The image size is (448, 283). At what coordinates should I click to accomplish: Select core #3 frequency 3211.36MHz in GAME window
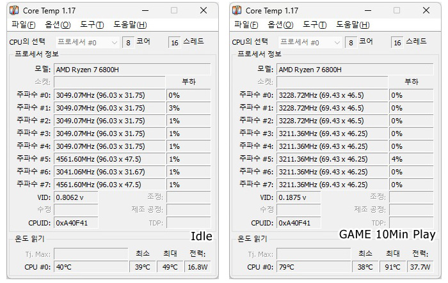[x=333, y=134]
